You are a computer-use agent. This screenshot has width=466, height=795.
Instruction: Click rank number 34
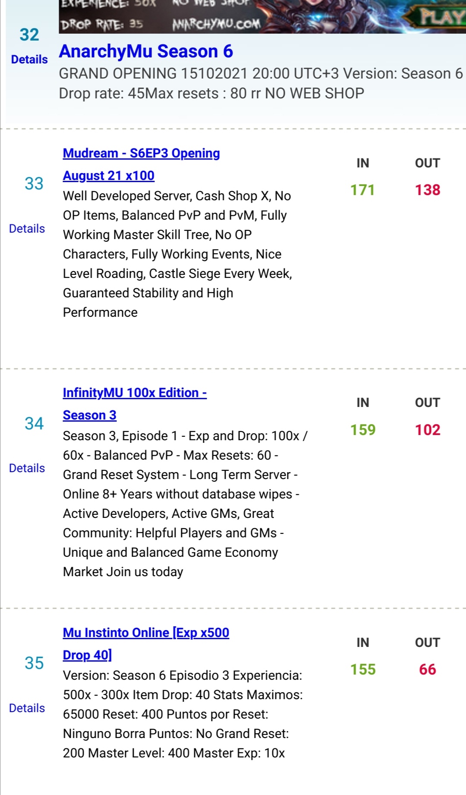34,424
